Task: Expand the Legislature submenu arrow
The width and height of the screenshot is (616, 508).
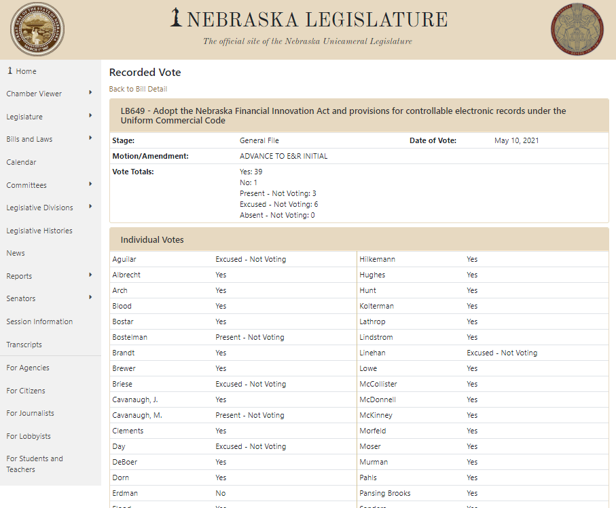Action: click(x=90, y=116)
